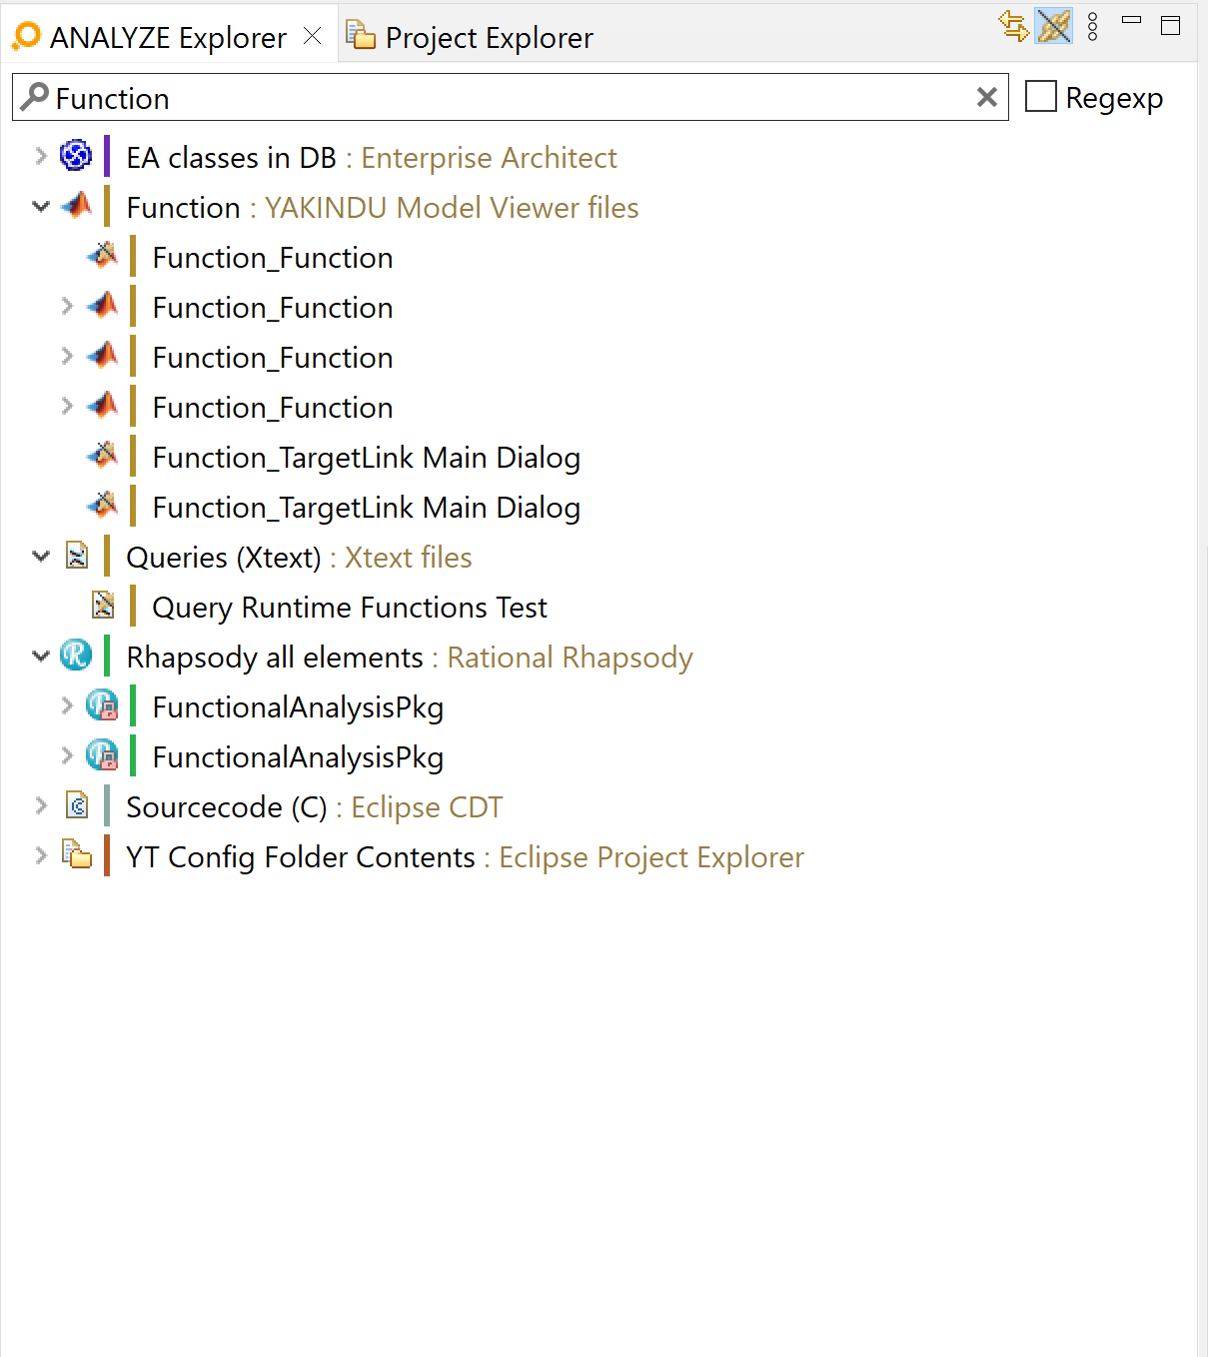Click the C file icon beside Sourcecode (C)
Image resolution: width=1208 pixels, height=1357 pixels.
tap(77, 805)
